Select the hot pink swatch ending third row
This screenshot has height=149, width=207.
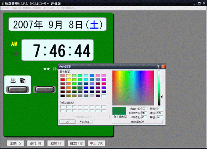pyautogui.click(x=104, y=84)
